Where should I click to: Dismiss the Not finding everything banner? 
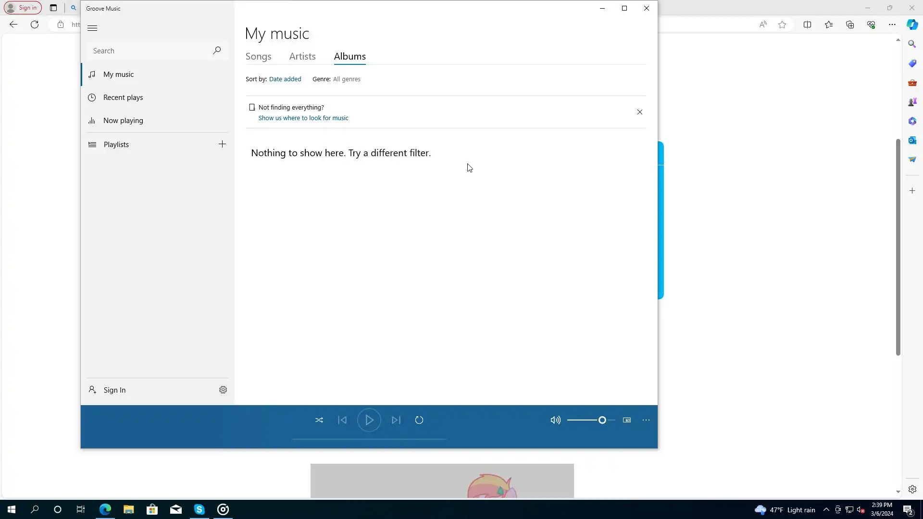pos(639,112)
